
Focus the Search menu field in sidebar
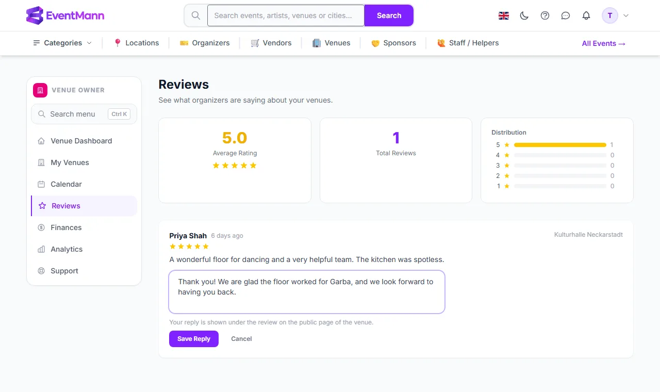click(x=84, y=114)
